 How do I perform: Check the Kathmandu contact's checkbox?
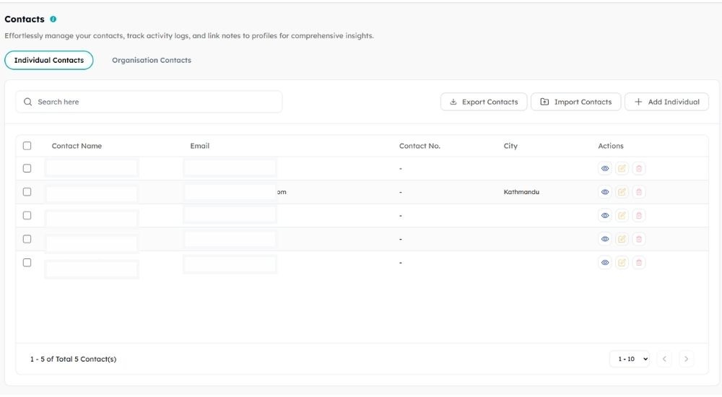[27, 192]
